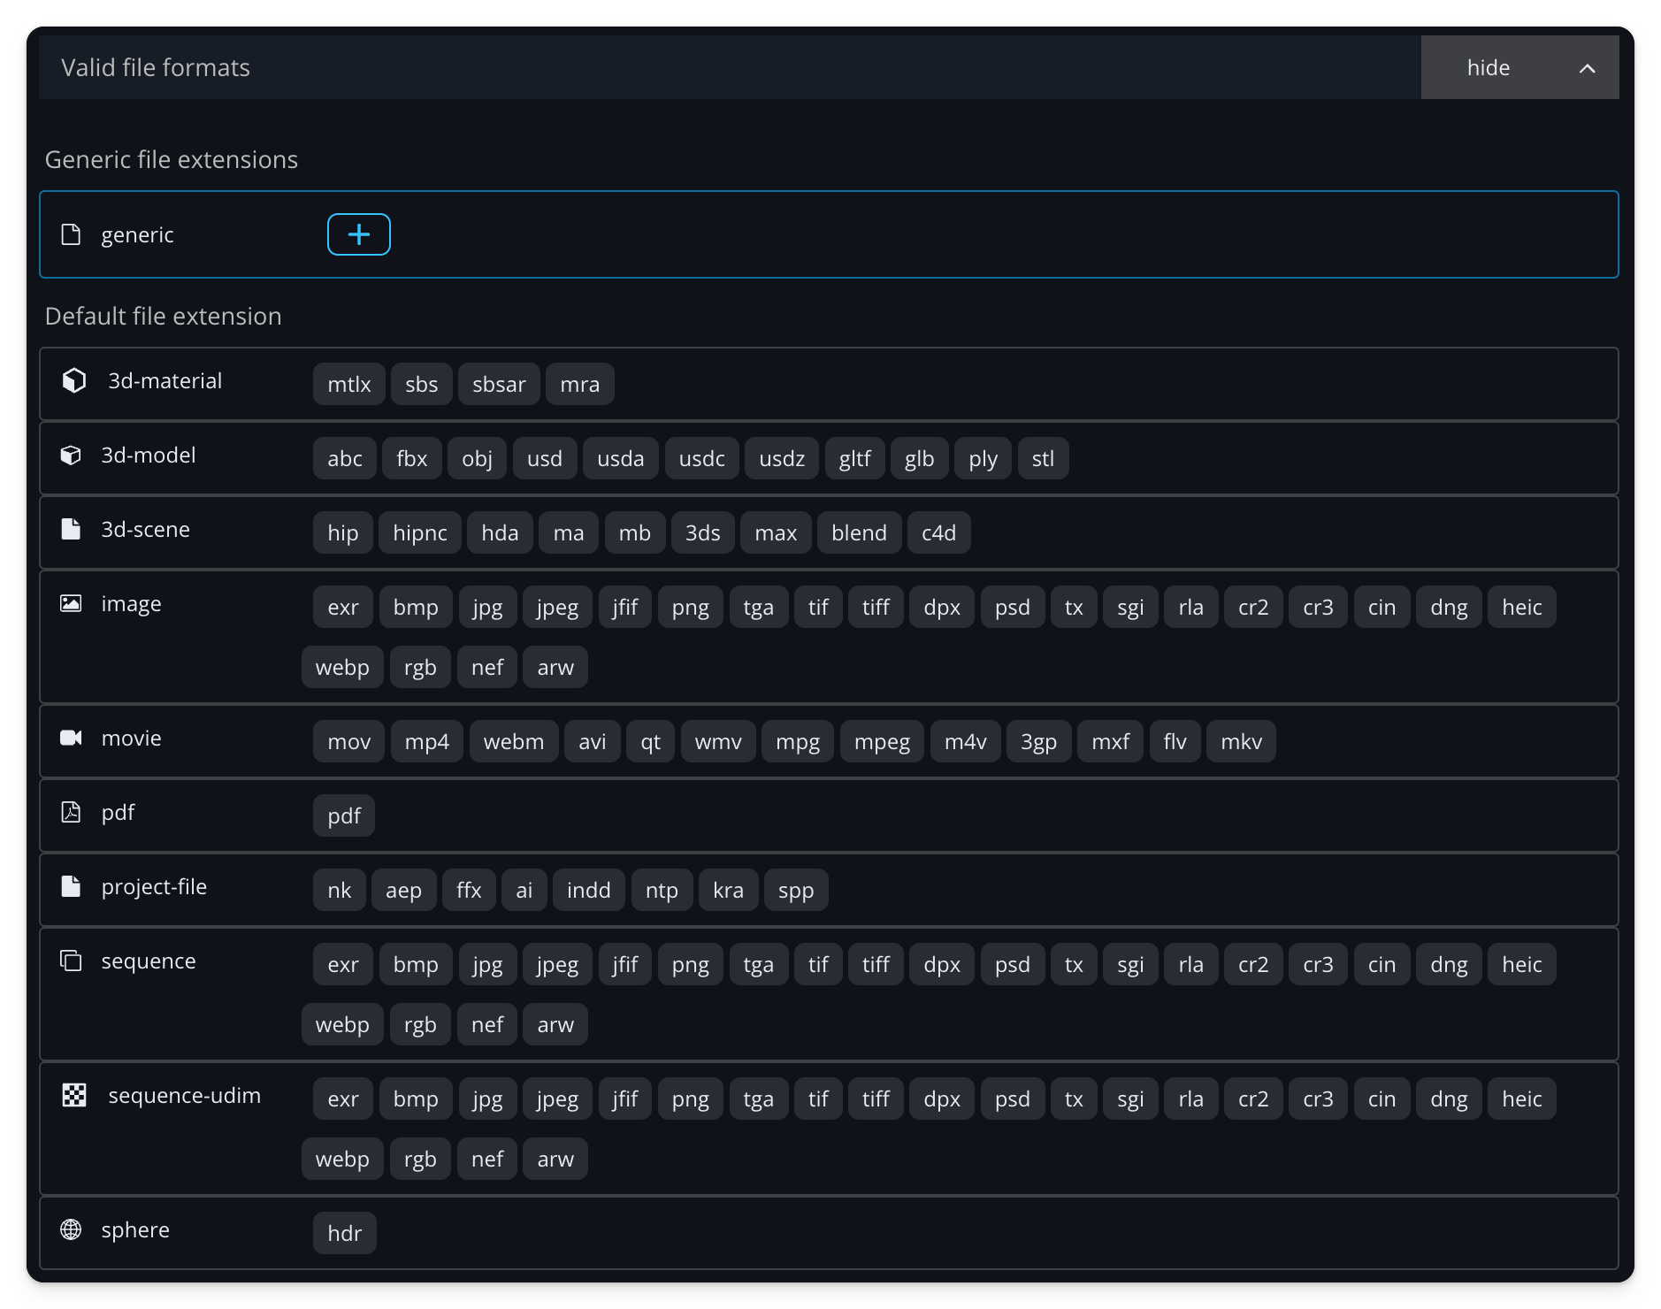This screenshot has height=1309, width=1661.
Task: Select the mkv tag in movie row
Action: tap(1241, 741)
